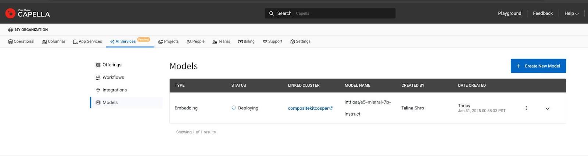Click the search magnifier icon
Image resolution: width=588 pixels, height=156 pixels.
point(272,13)
